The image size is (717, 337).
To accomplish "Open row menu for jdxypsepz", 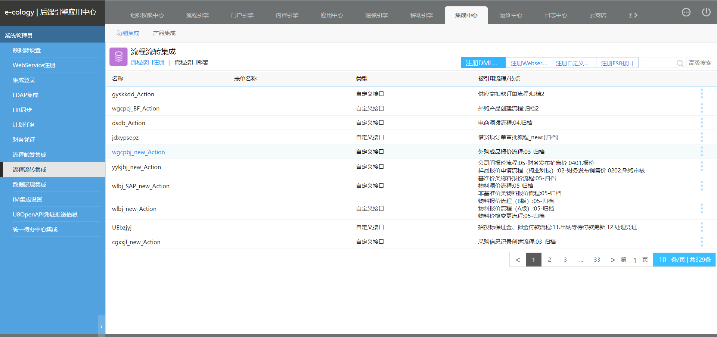I will [702, 137].
